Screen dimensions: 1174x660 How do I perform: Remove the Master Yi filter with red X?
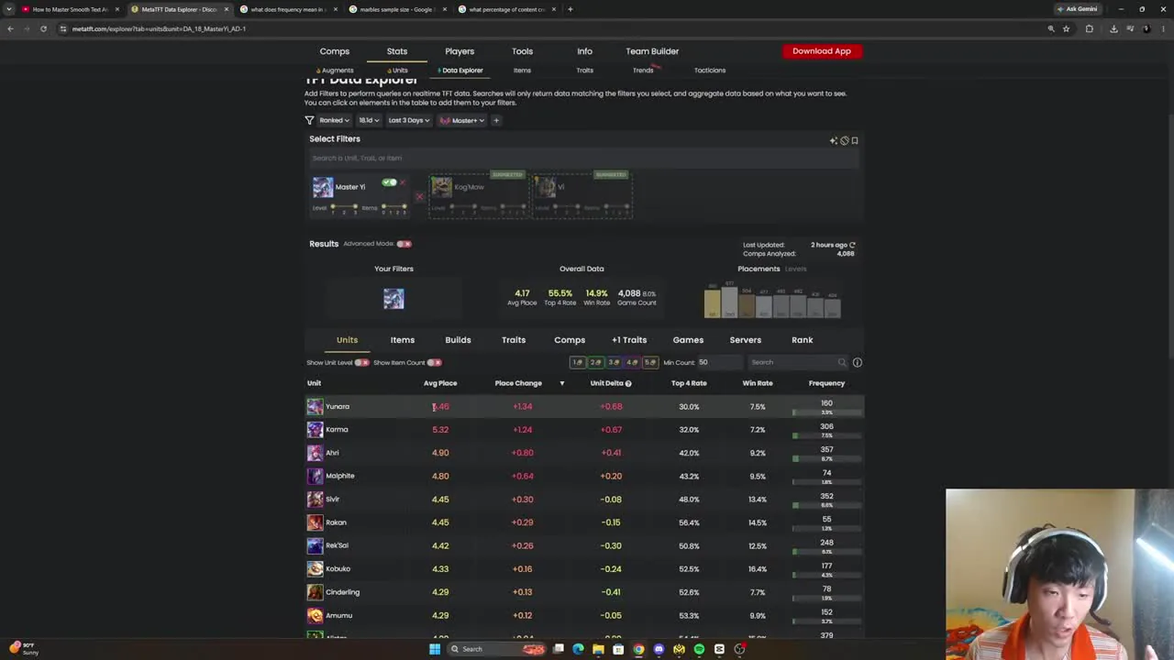402,182
